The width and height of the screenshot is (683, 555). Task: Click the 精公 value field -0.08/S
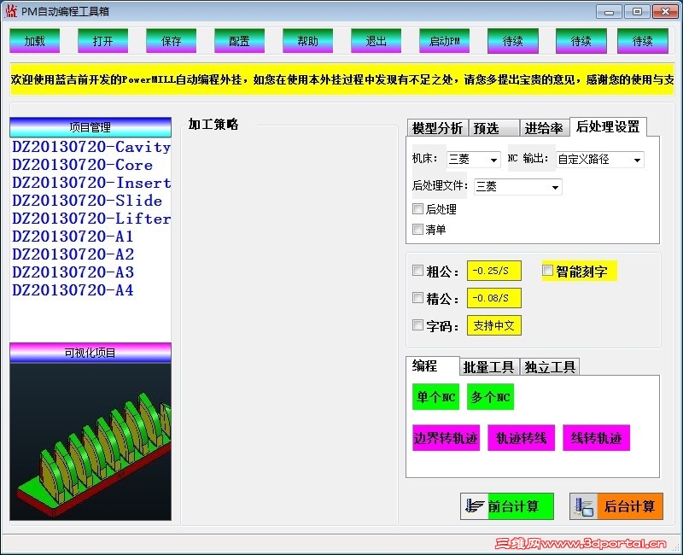[x=494, y=298]
